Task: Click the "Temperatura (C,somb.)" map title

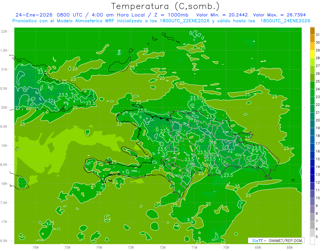Action: coord(165,6)
